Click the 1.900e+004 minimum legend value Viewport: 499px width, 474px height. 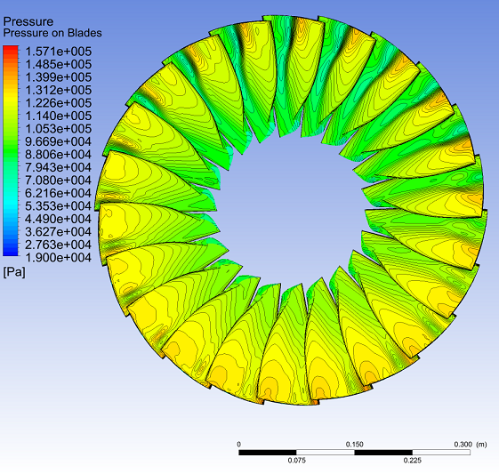point(58,257)
